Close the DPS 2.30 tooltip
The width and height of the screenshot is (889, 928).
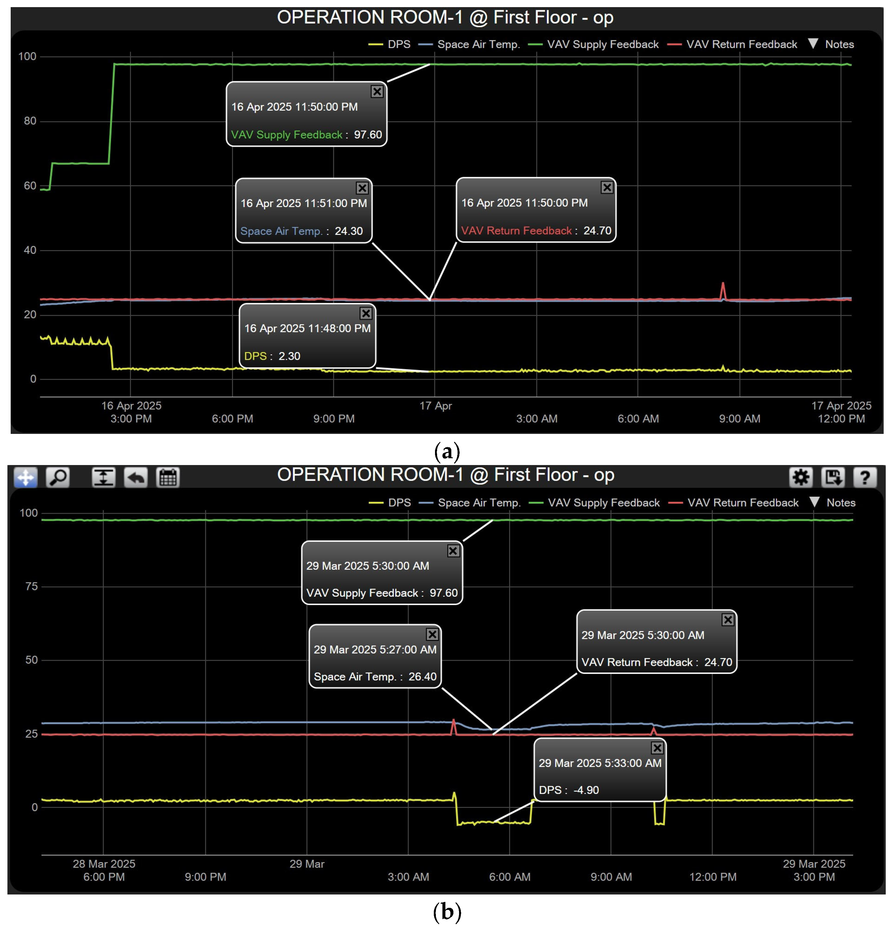(x=366, y=313)
